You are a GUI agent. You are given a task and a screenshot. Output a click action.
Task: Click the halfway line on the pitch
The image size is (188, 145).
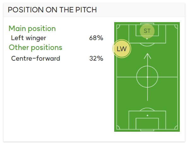(x=147, y=77)
